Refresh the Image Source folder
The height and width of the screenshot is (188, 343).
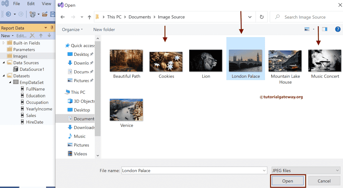(262, 17)
